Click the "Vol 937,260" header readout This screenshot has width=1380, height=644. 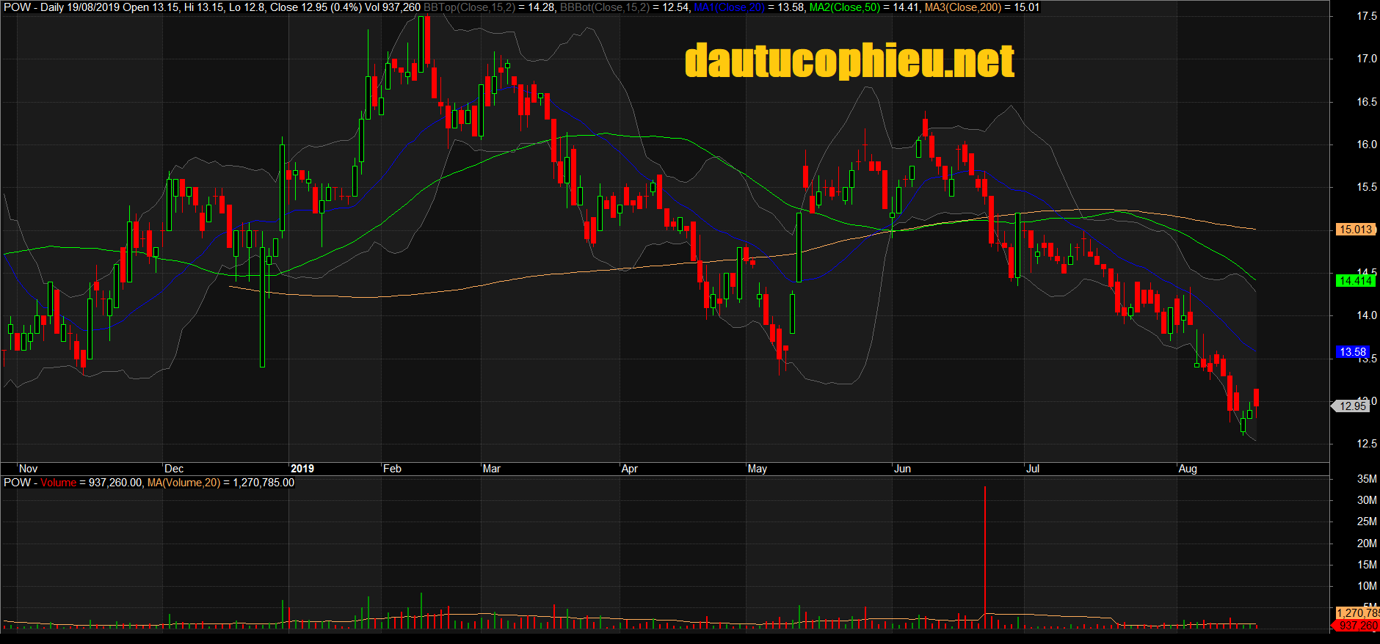pyautogui.click(x=393, y=7)
